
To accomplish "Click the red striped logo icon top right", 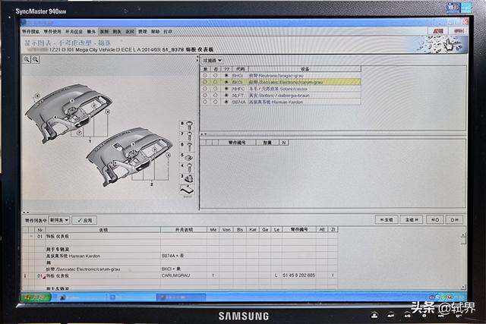I will [438, 31].
